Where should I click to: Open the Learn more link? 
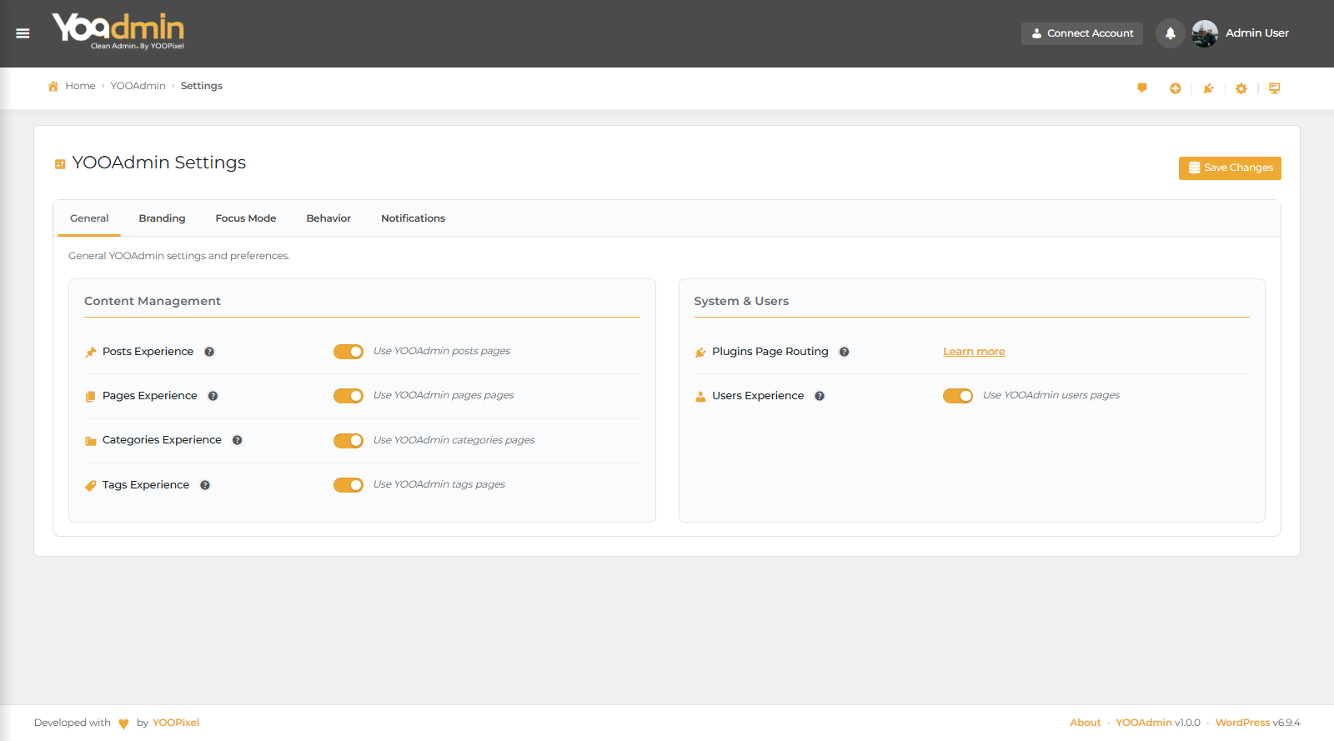974,352
